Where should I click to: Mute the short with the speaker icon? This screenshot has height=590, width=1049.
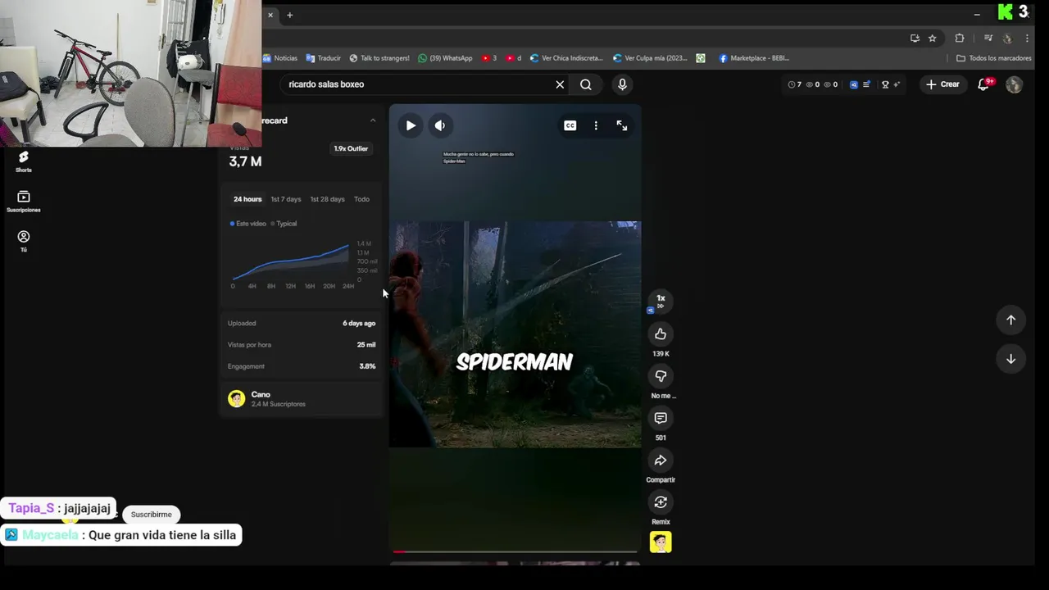coord(440,125)
